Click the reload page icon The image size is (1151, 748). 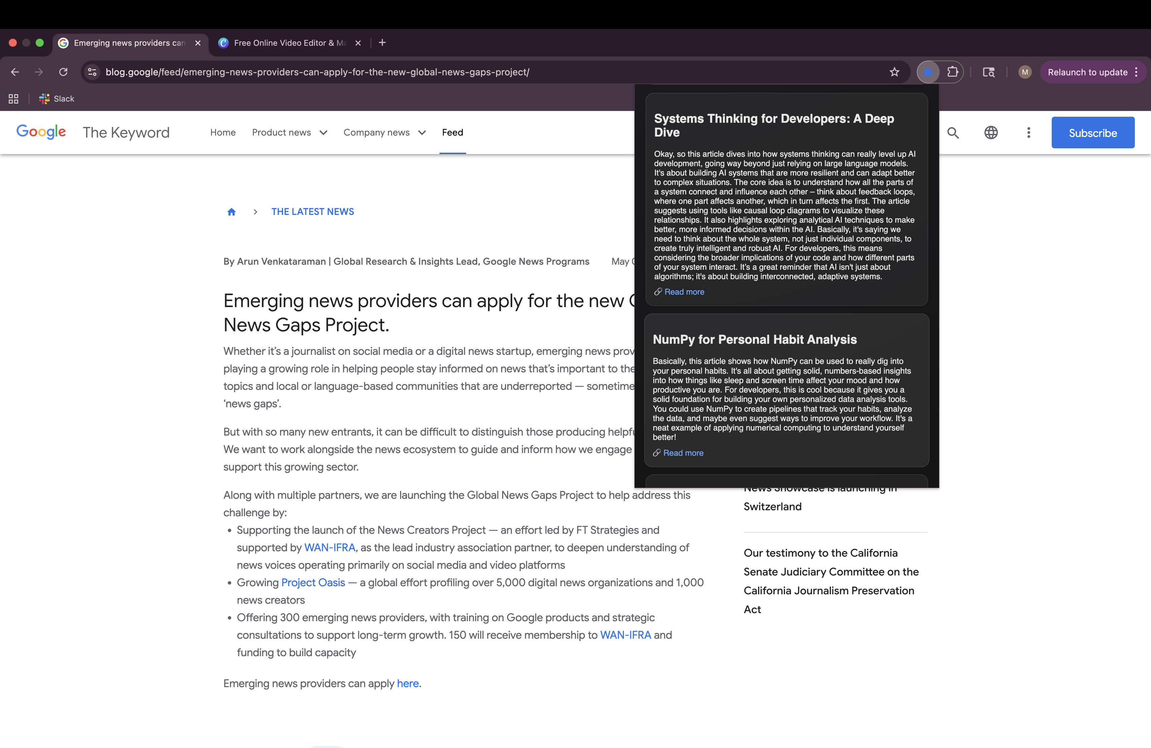pos(63,72)
